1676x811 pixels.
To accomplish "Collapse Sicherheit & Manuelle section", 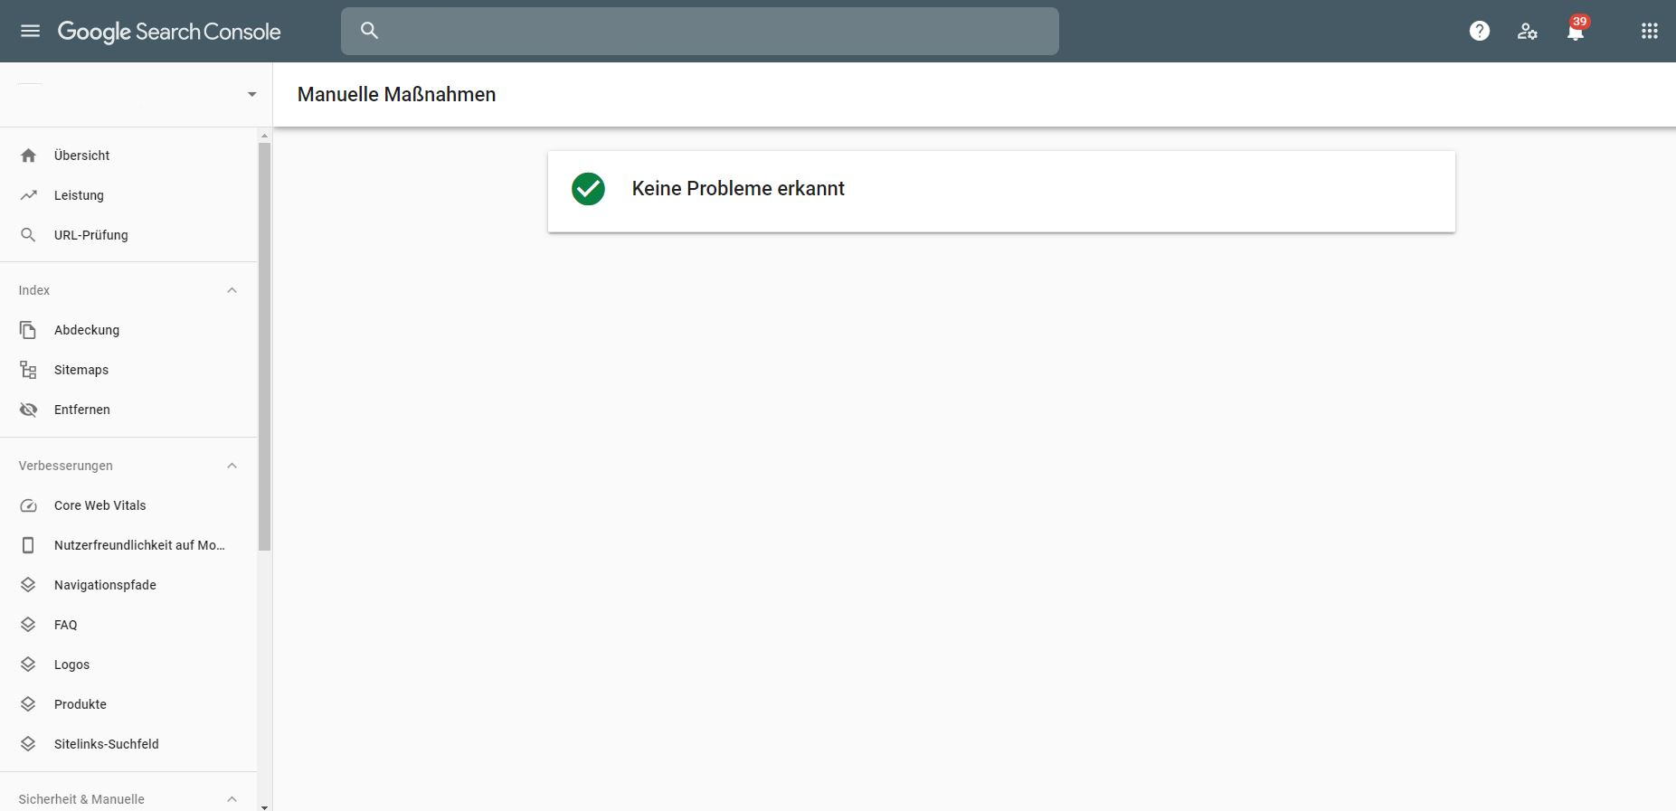I will [x=232, y=799].
